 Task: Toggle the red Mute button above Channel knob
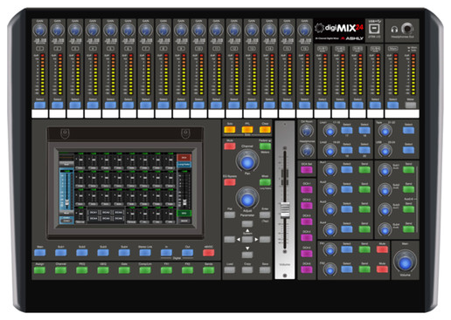coord(230,146)
